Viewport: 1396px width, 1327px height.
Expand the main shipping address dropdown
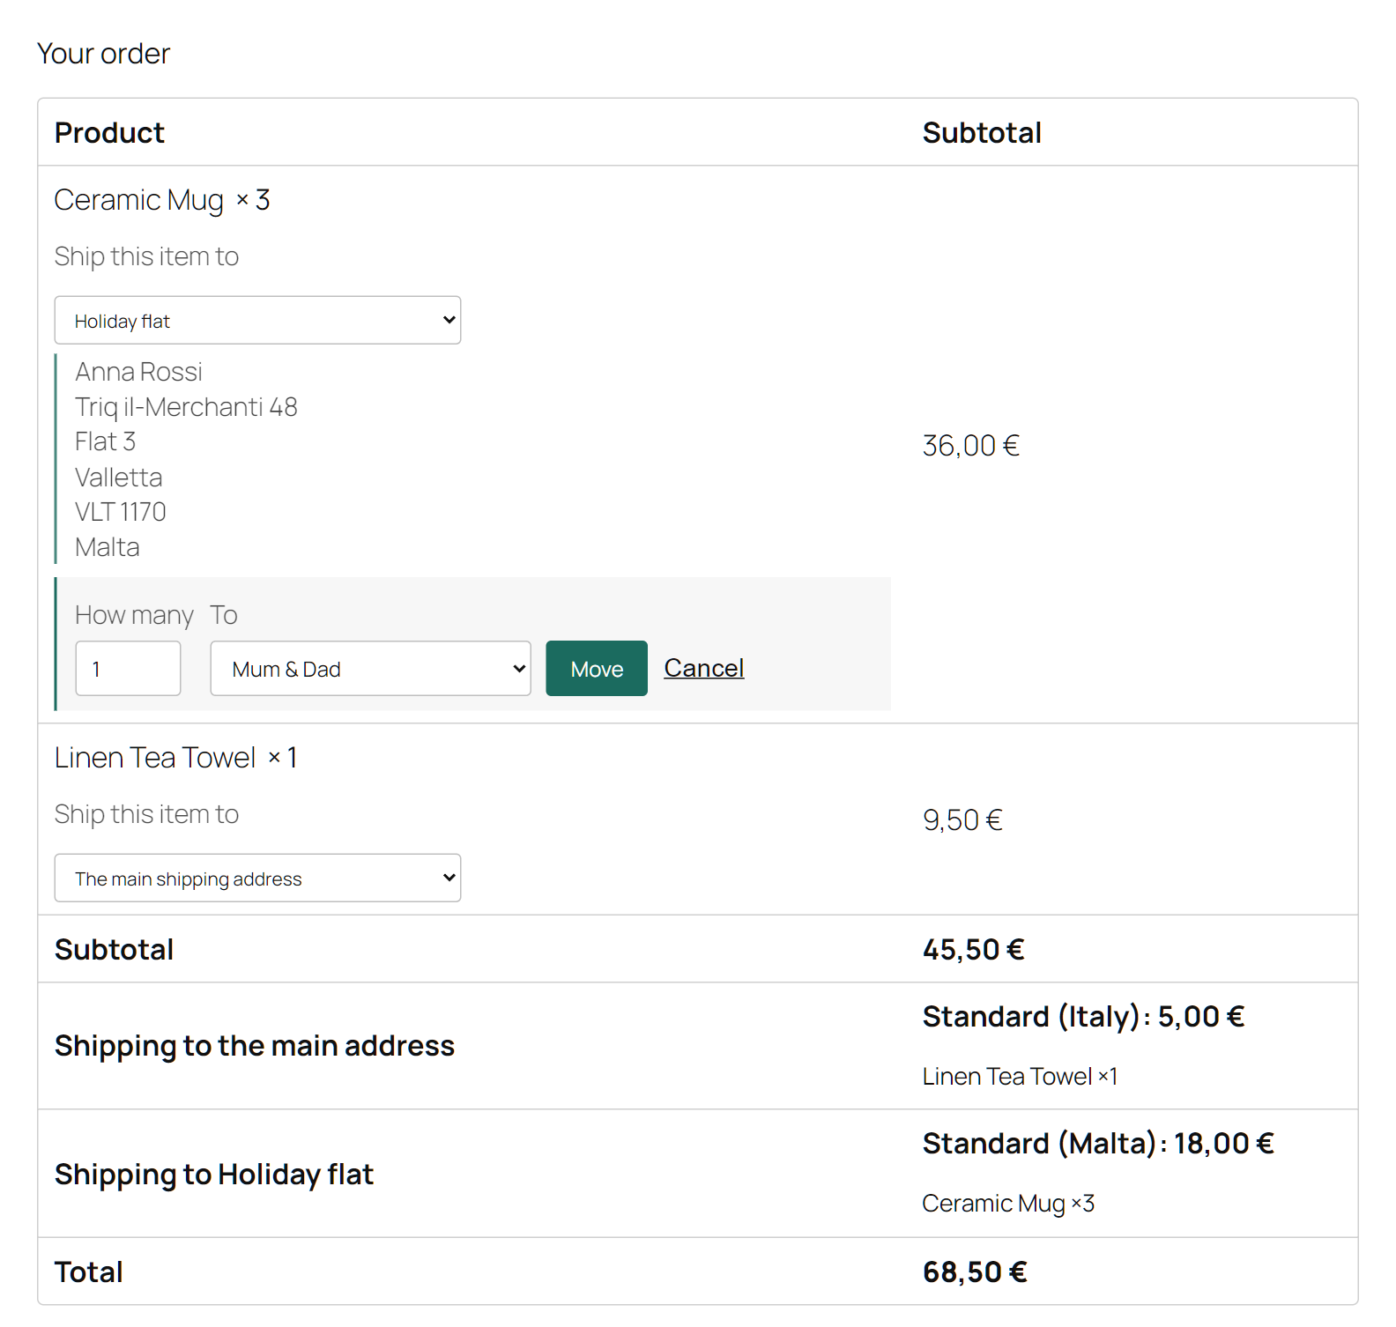point(257,878)
